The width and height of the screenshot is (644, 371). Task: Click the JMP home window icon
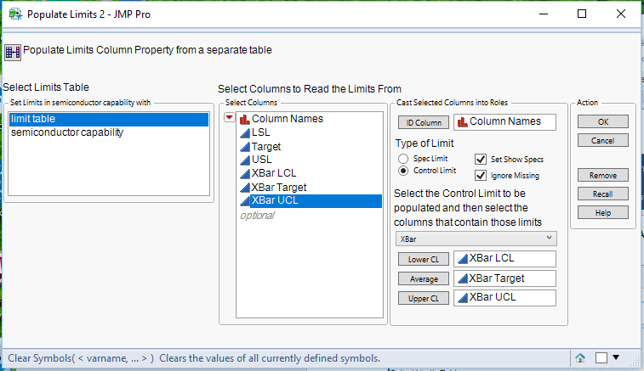[x=580, y=357]
